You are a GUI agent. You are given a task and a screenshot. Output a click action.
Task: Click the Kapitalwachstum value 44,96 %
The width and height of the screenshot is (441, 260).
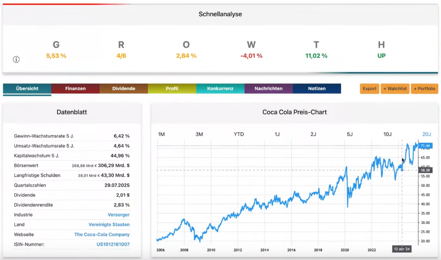[x=120, y=155]
